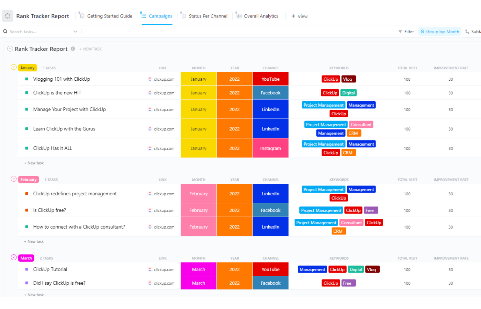
Task: Toggle status square for ClickUp Tutorial task
Action: [x=27, y=270]
